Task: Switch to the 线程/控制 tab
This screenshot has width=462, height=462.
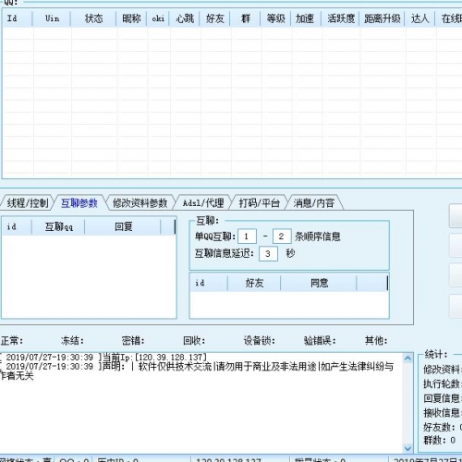Action: [x=27, y=203]
